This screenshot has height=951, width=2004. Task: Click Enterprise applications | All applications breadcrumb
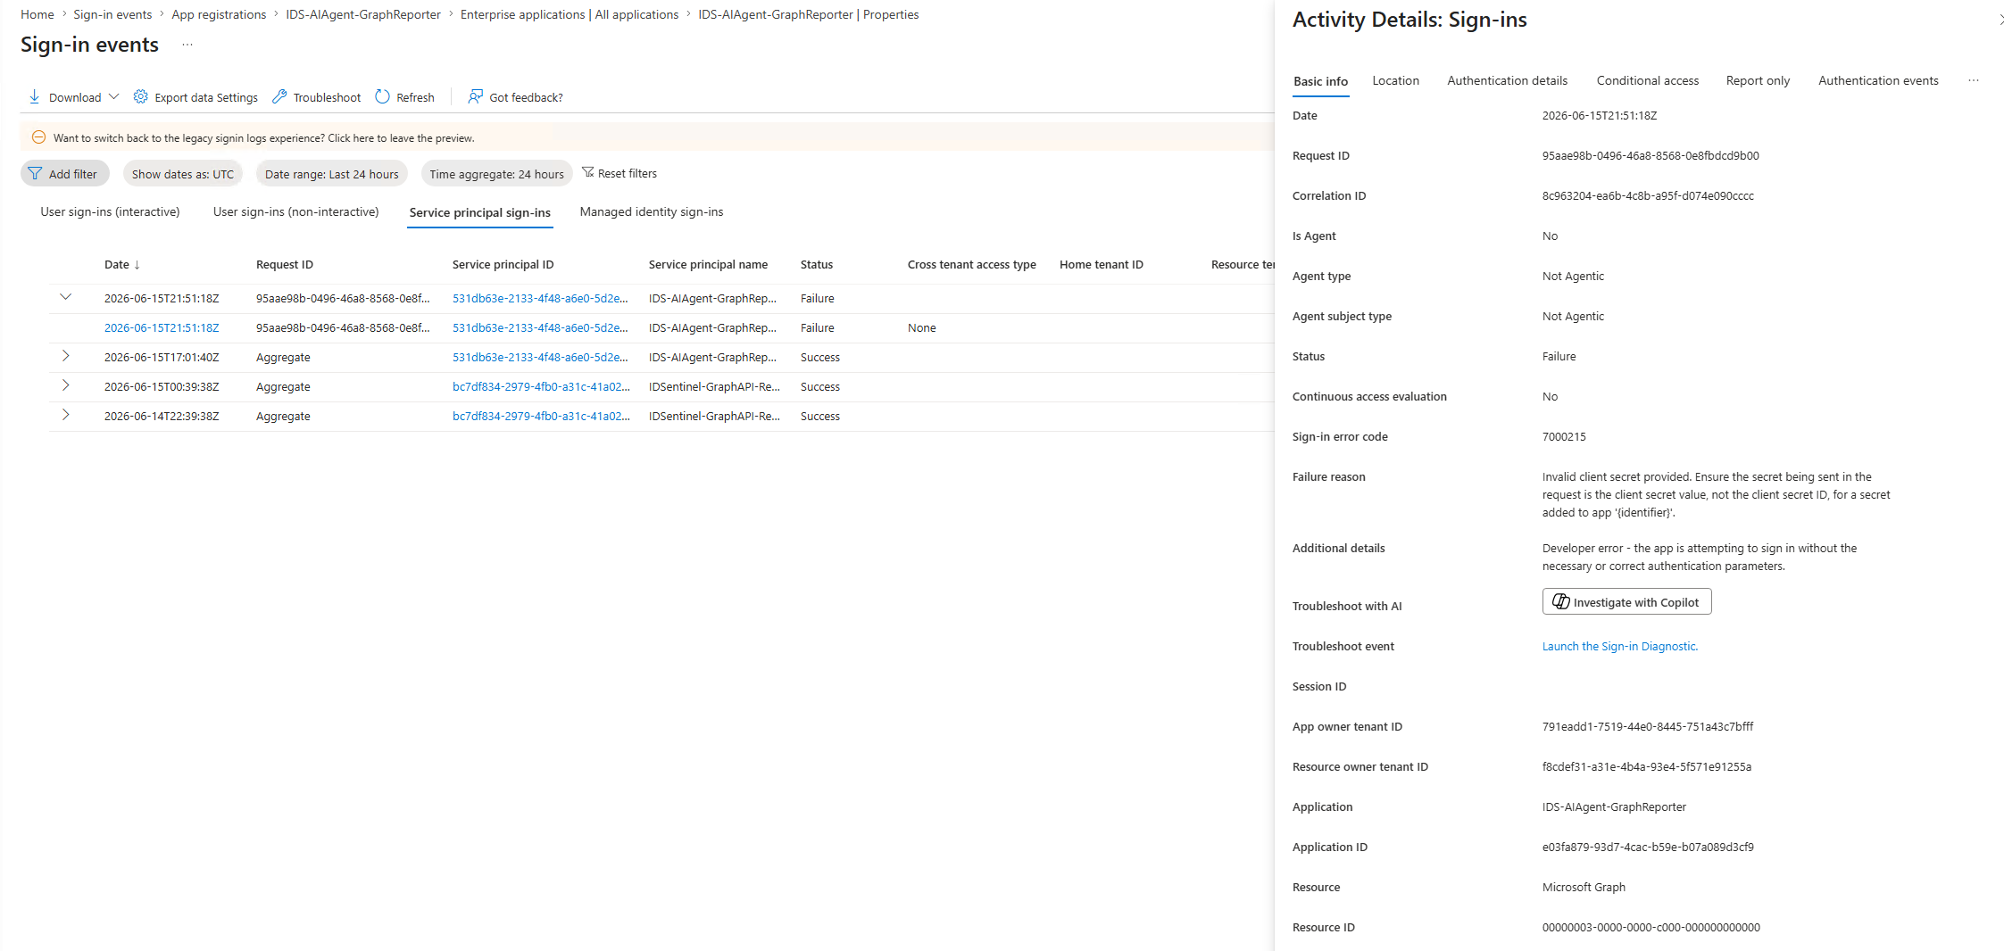point(570,14)
